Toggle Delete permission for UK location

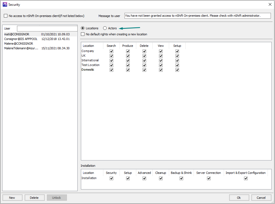144,56
